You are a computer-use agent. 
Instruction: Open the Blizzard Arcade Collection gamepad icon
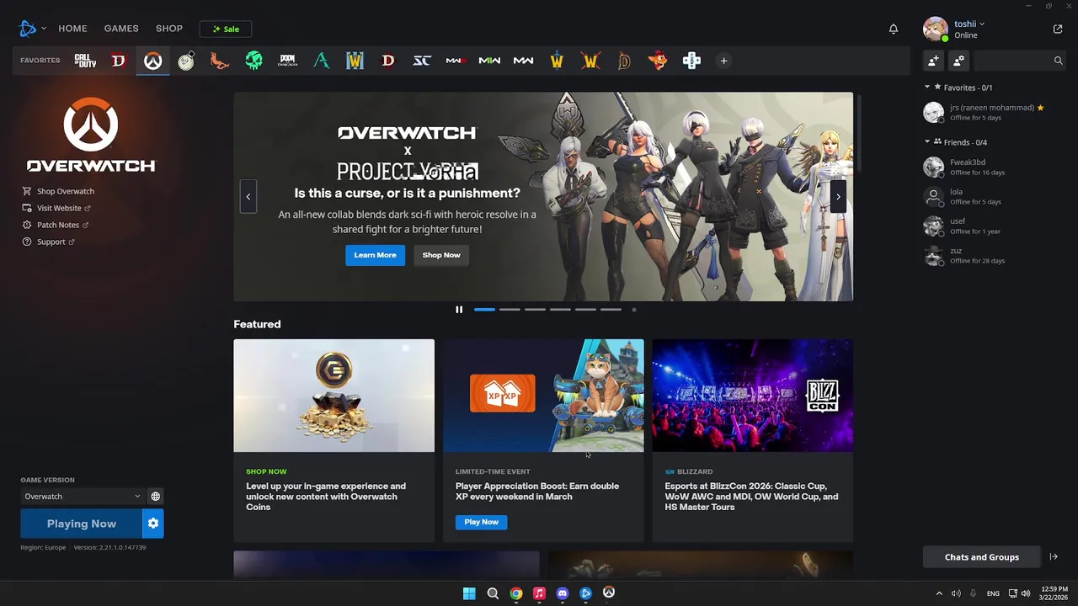click(691, 61)
